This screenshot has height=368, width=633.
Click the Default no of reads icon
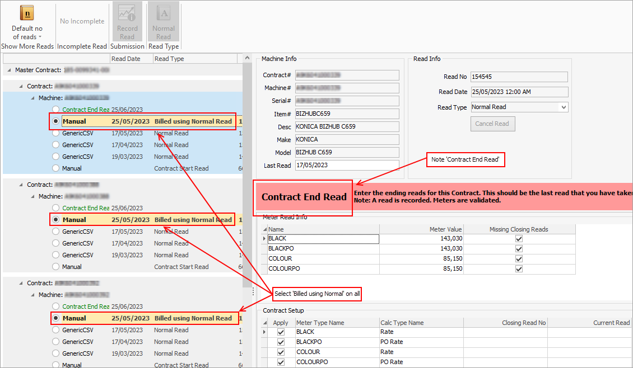click(27, 13)
